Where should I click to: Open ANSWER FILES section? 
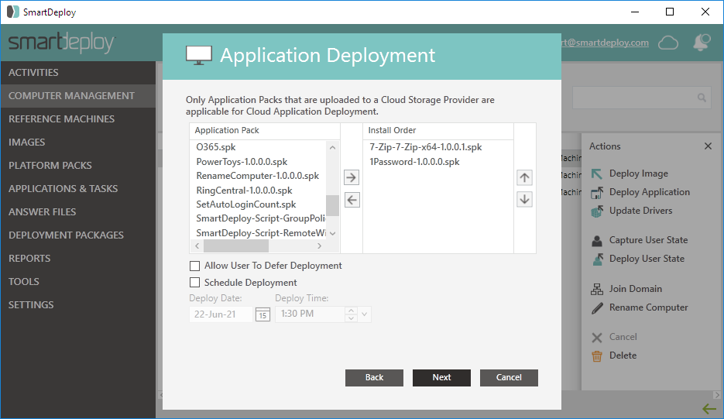[x=78, y=211]
